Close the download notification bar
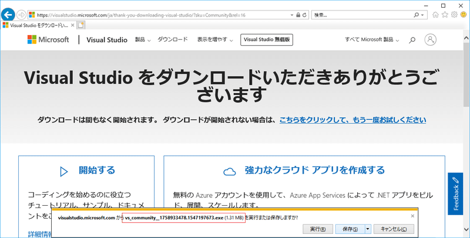 coord(412,216)
